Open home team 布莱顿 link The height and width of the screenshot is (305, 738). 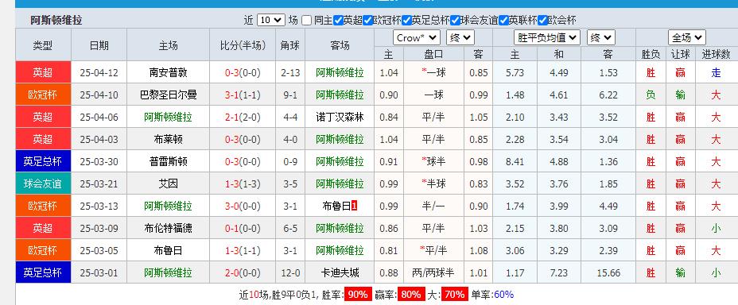point(168,139)
